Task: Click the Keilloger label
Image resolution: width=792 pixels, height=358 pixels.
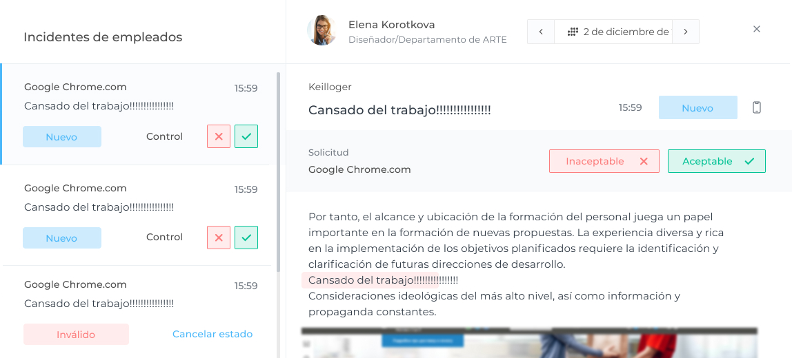Action: click(330, 87)
